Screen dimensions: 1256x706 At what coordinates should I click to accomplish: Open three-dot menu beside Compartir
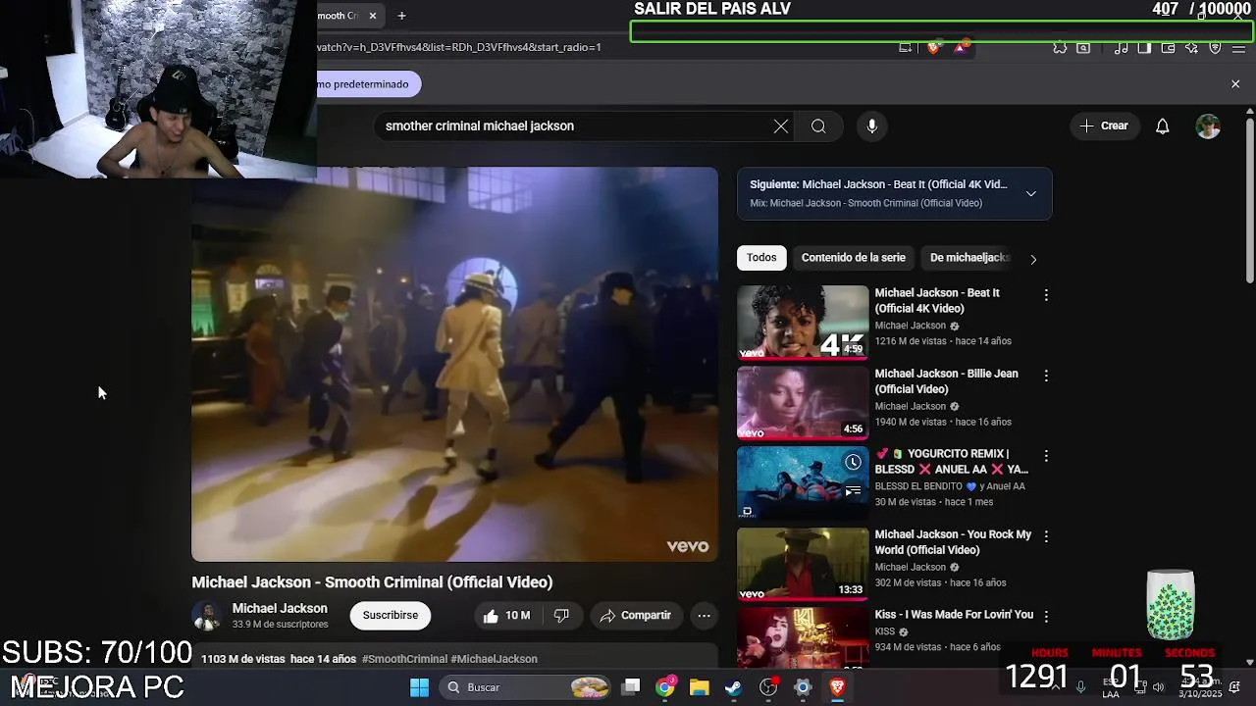click(x=704, y=615)
